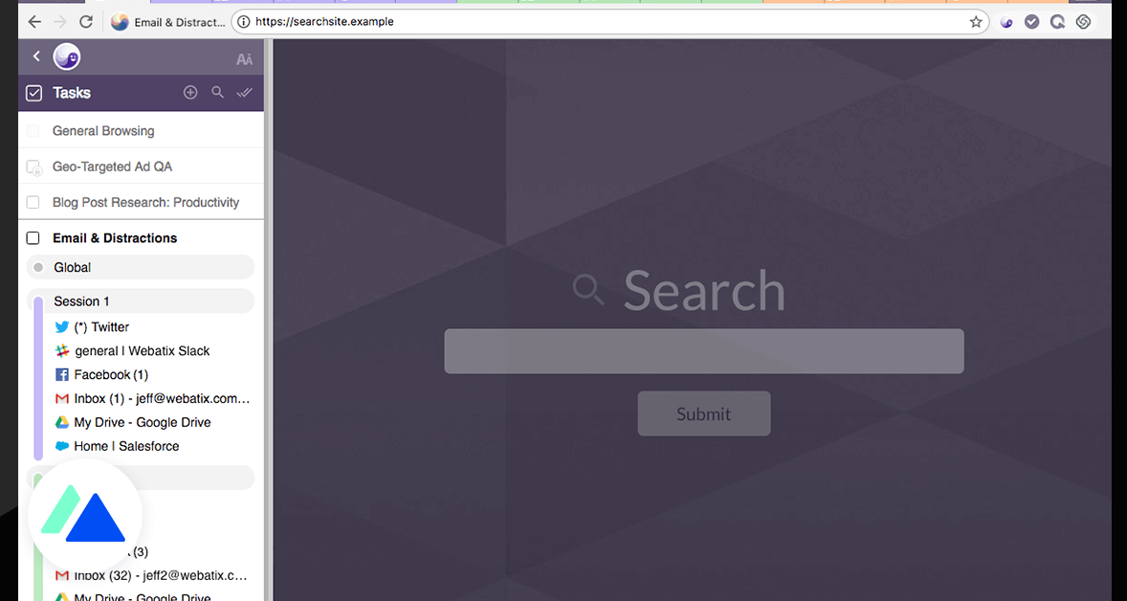Viewport: 1127px width, 601px height.
Task: Open the text size (Aa) settings icon
Action: tap(244, 56)
